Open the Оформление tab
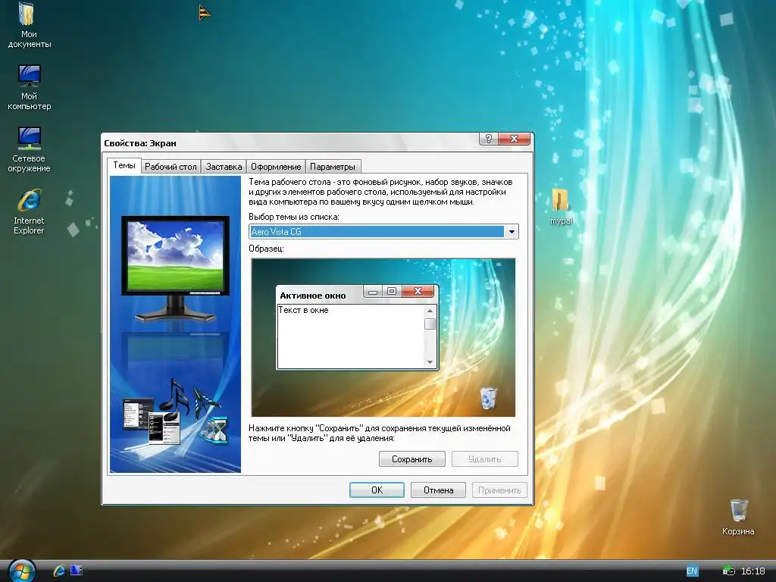Image resolution: width=776 pixels, height=582 pixels. click(276, 167)
